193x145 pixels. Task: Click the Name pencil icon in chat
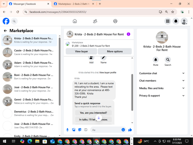103,58
